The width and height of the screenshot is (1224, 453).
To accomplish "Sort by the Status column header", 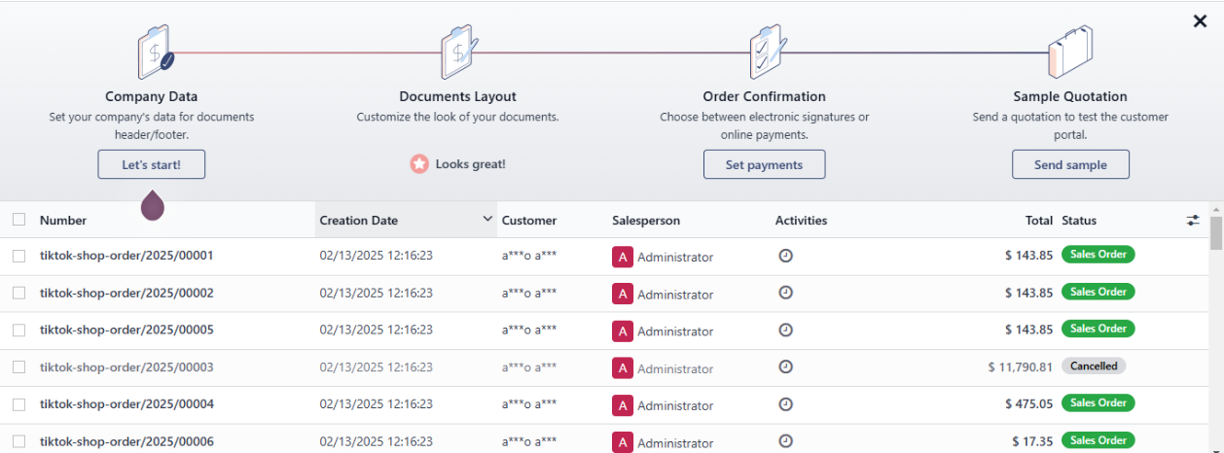I will pyautogui.click(x=1079, y=221).
